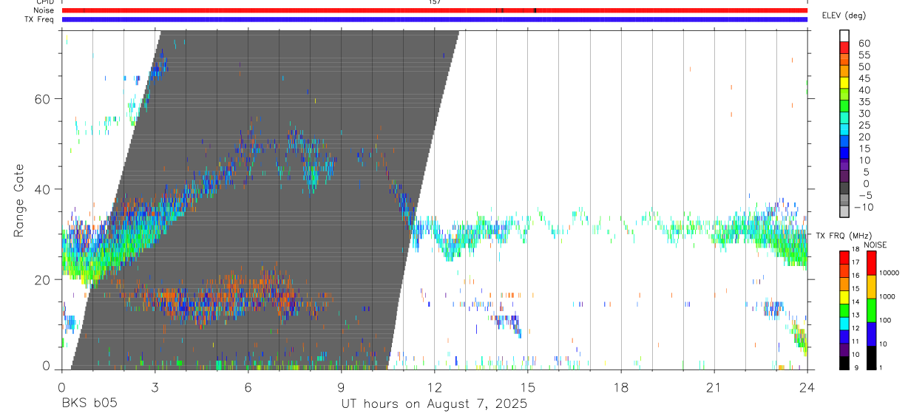Viewport: 908px width, 419px height.
Task: Click the red Noise bar at top
Action: (434, 10)
